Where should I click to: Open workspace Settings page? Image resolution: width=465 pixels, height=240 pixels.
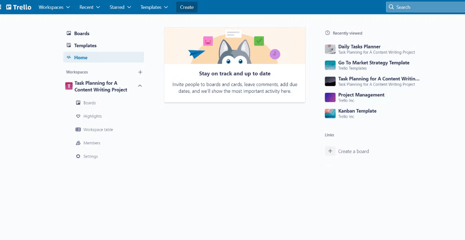pyautogui.click(x=91, y=156)
